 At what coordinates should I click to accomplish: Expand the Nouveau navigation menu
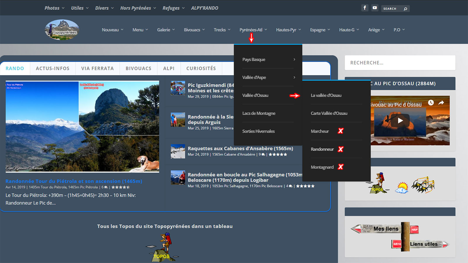coord(113,30)
